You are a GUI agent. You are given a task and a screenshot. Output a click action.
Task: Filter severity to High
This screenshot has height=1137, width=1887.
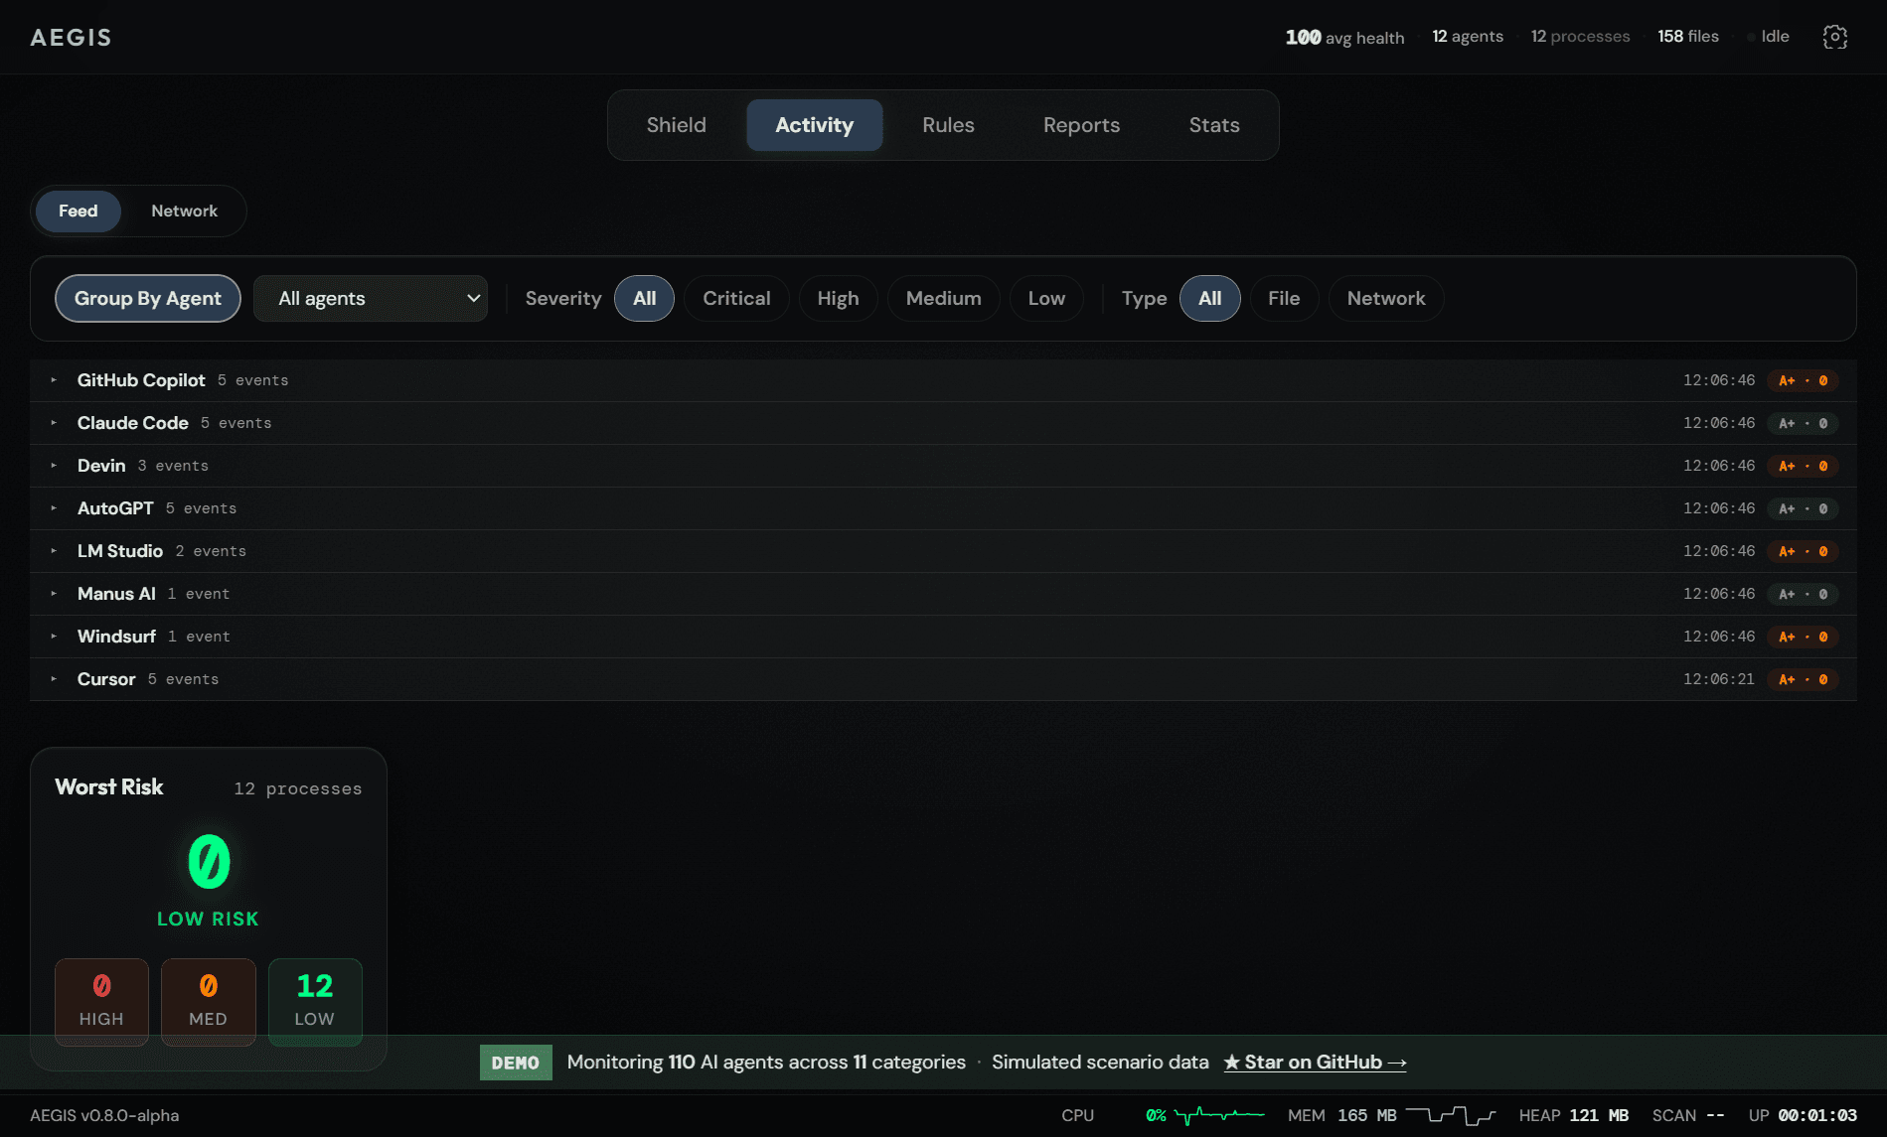(838, 298)
